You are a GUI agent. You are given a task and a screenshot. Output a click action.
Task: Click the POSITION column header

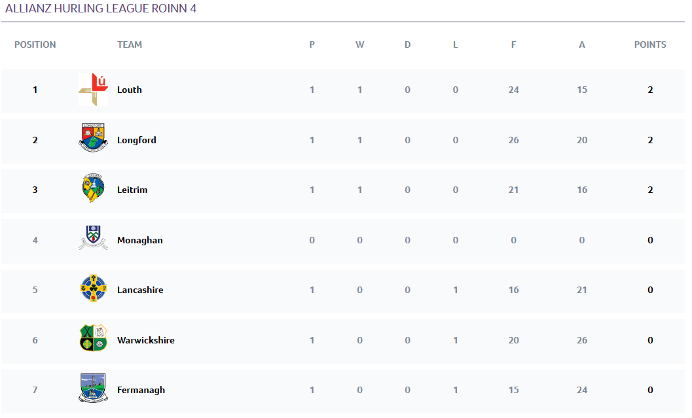[x=35, y=45]
